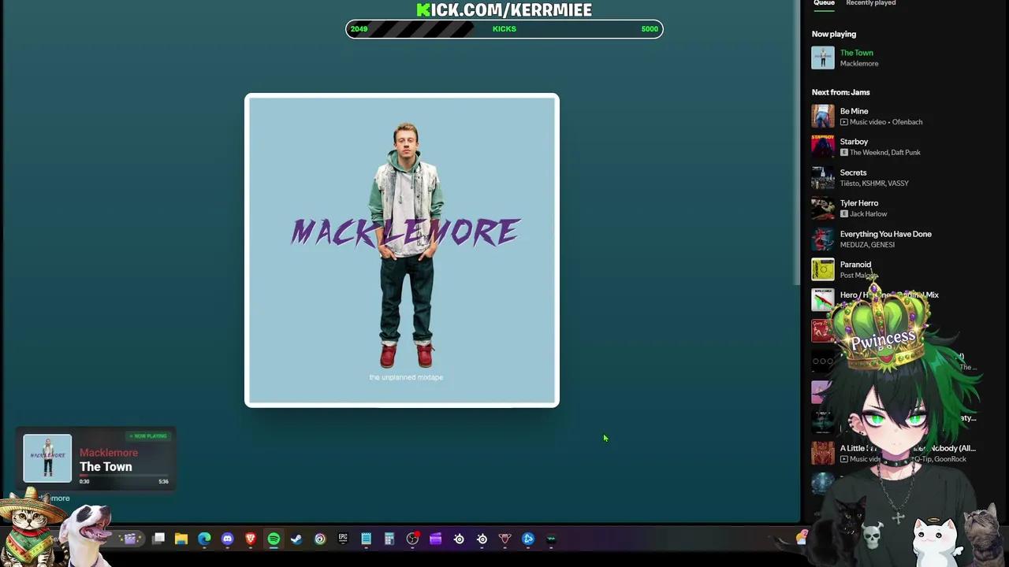
Task: Open Spotify from the taskbar
Action: click(274, 539)
